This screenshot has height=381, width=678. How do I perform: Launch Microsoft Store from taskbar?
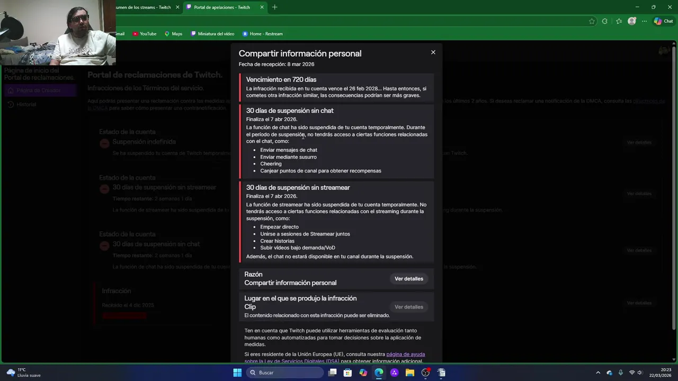click(347, 373)
